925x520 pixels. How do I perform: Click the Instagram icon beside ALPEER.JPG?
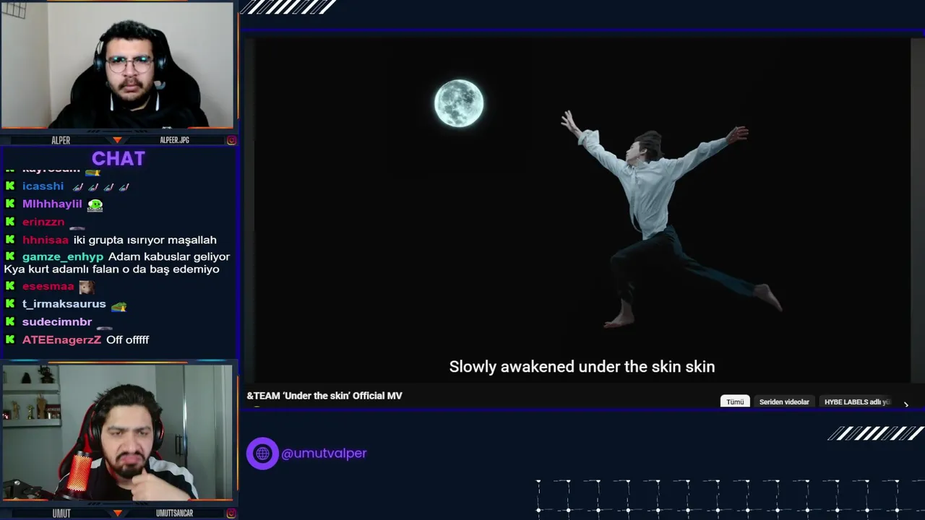click(x=231, y=140)
